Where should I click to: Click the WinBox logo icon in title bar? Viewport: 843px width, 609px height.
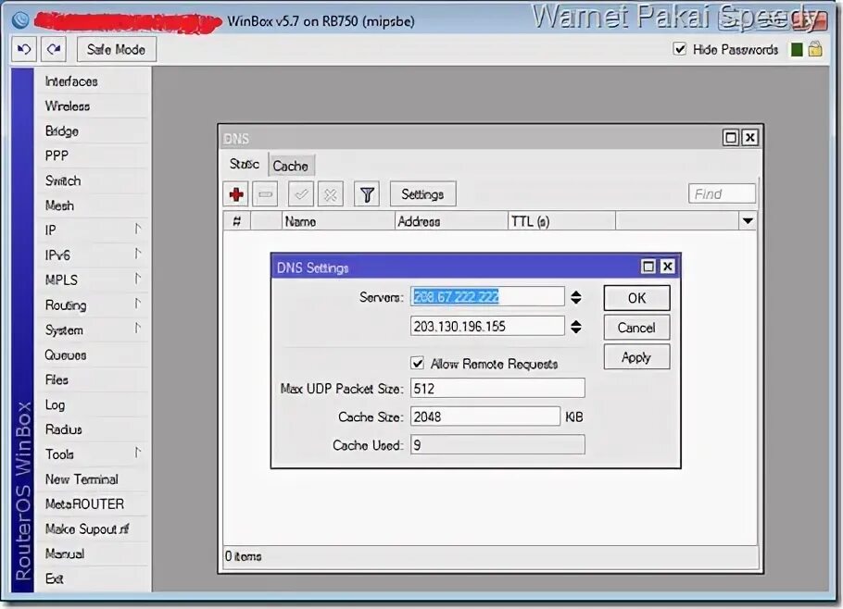20,20
